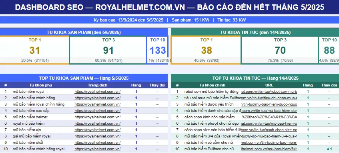
Task: Open the 'tin-tuc/robot-son-mu-b' URL link
Action: [269, 92]
